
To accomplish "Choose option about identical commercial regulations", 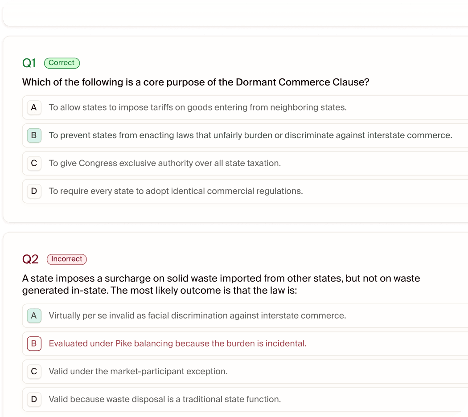I will [x=245, y=191].
